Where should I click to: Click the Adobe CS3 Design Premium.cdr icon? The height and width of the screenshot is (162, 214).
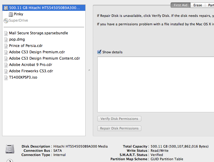tap(6, 52)
